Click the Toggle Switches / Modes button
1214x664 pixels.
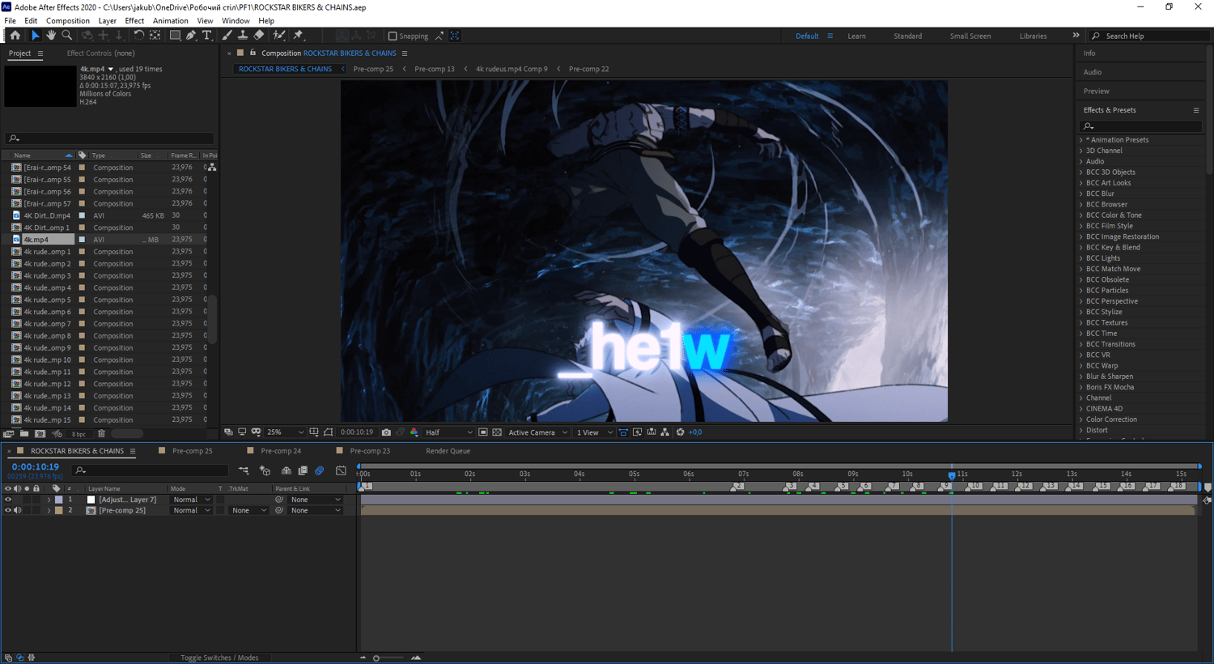(x=219, y=658)
